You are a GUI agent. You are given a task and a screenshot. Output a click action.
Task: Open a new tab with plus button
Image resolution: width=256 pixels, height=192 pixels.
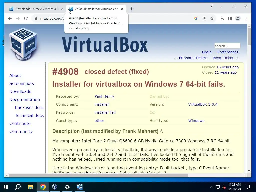pyautogui.click(x=131, y=9)
